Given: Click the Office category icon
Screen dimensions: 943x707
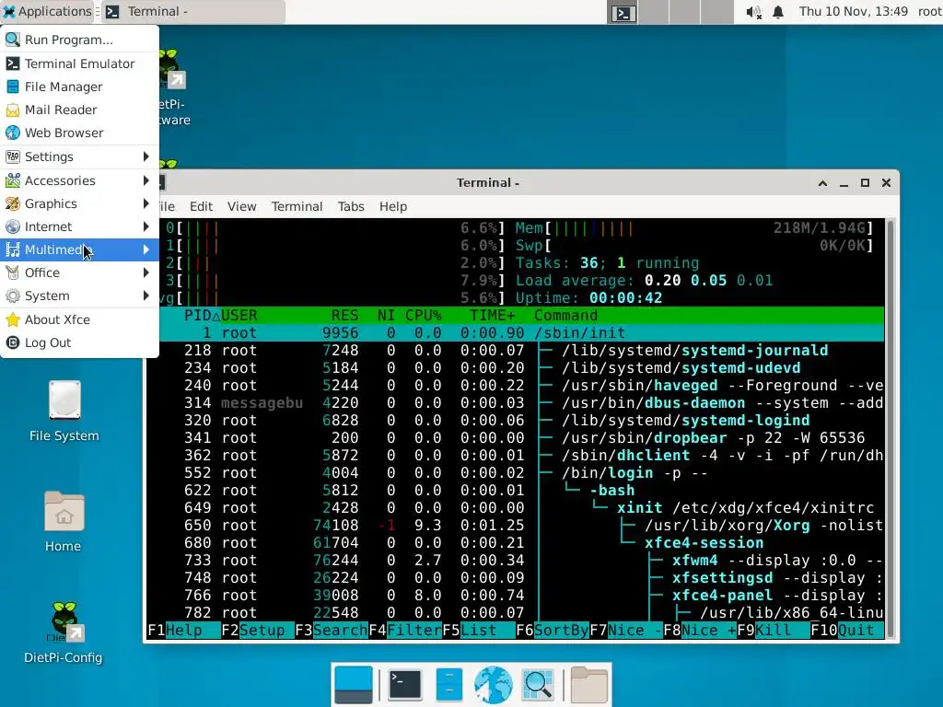Looking at the screenshot, I should tap(13, 272).
